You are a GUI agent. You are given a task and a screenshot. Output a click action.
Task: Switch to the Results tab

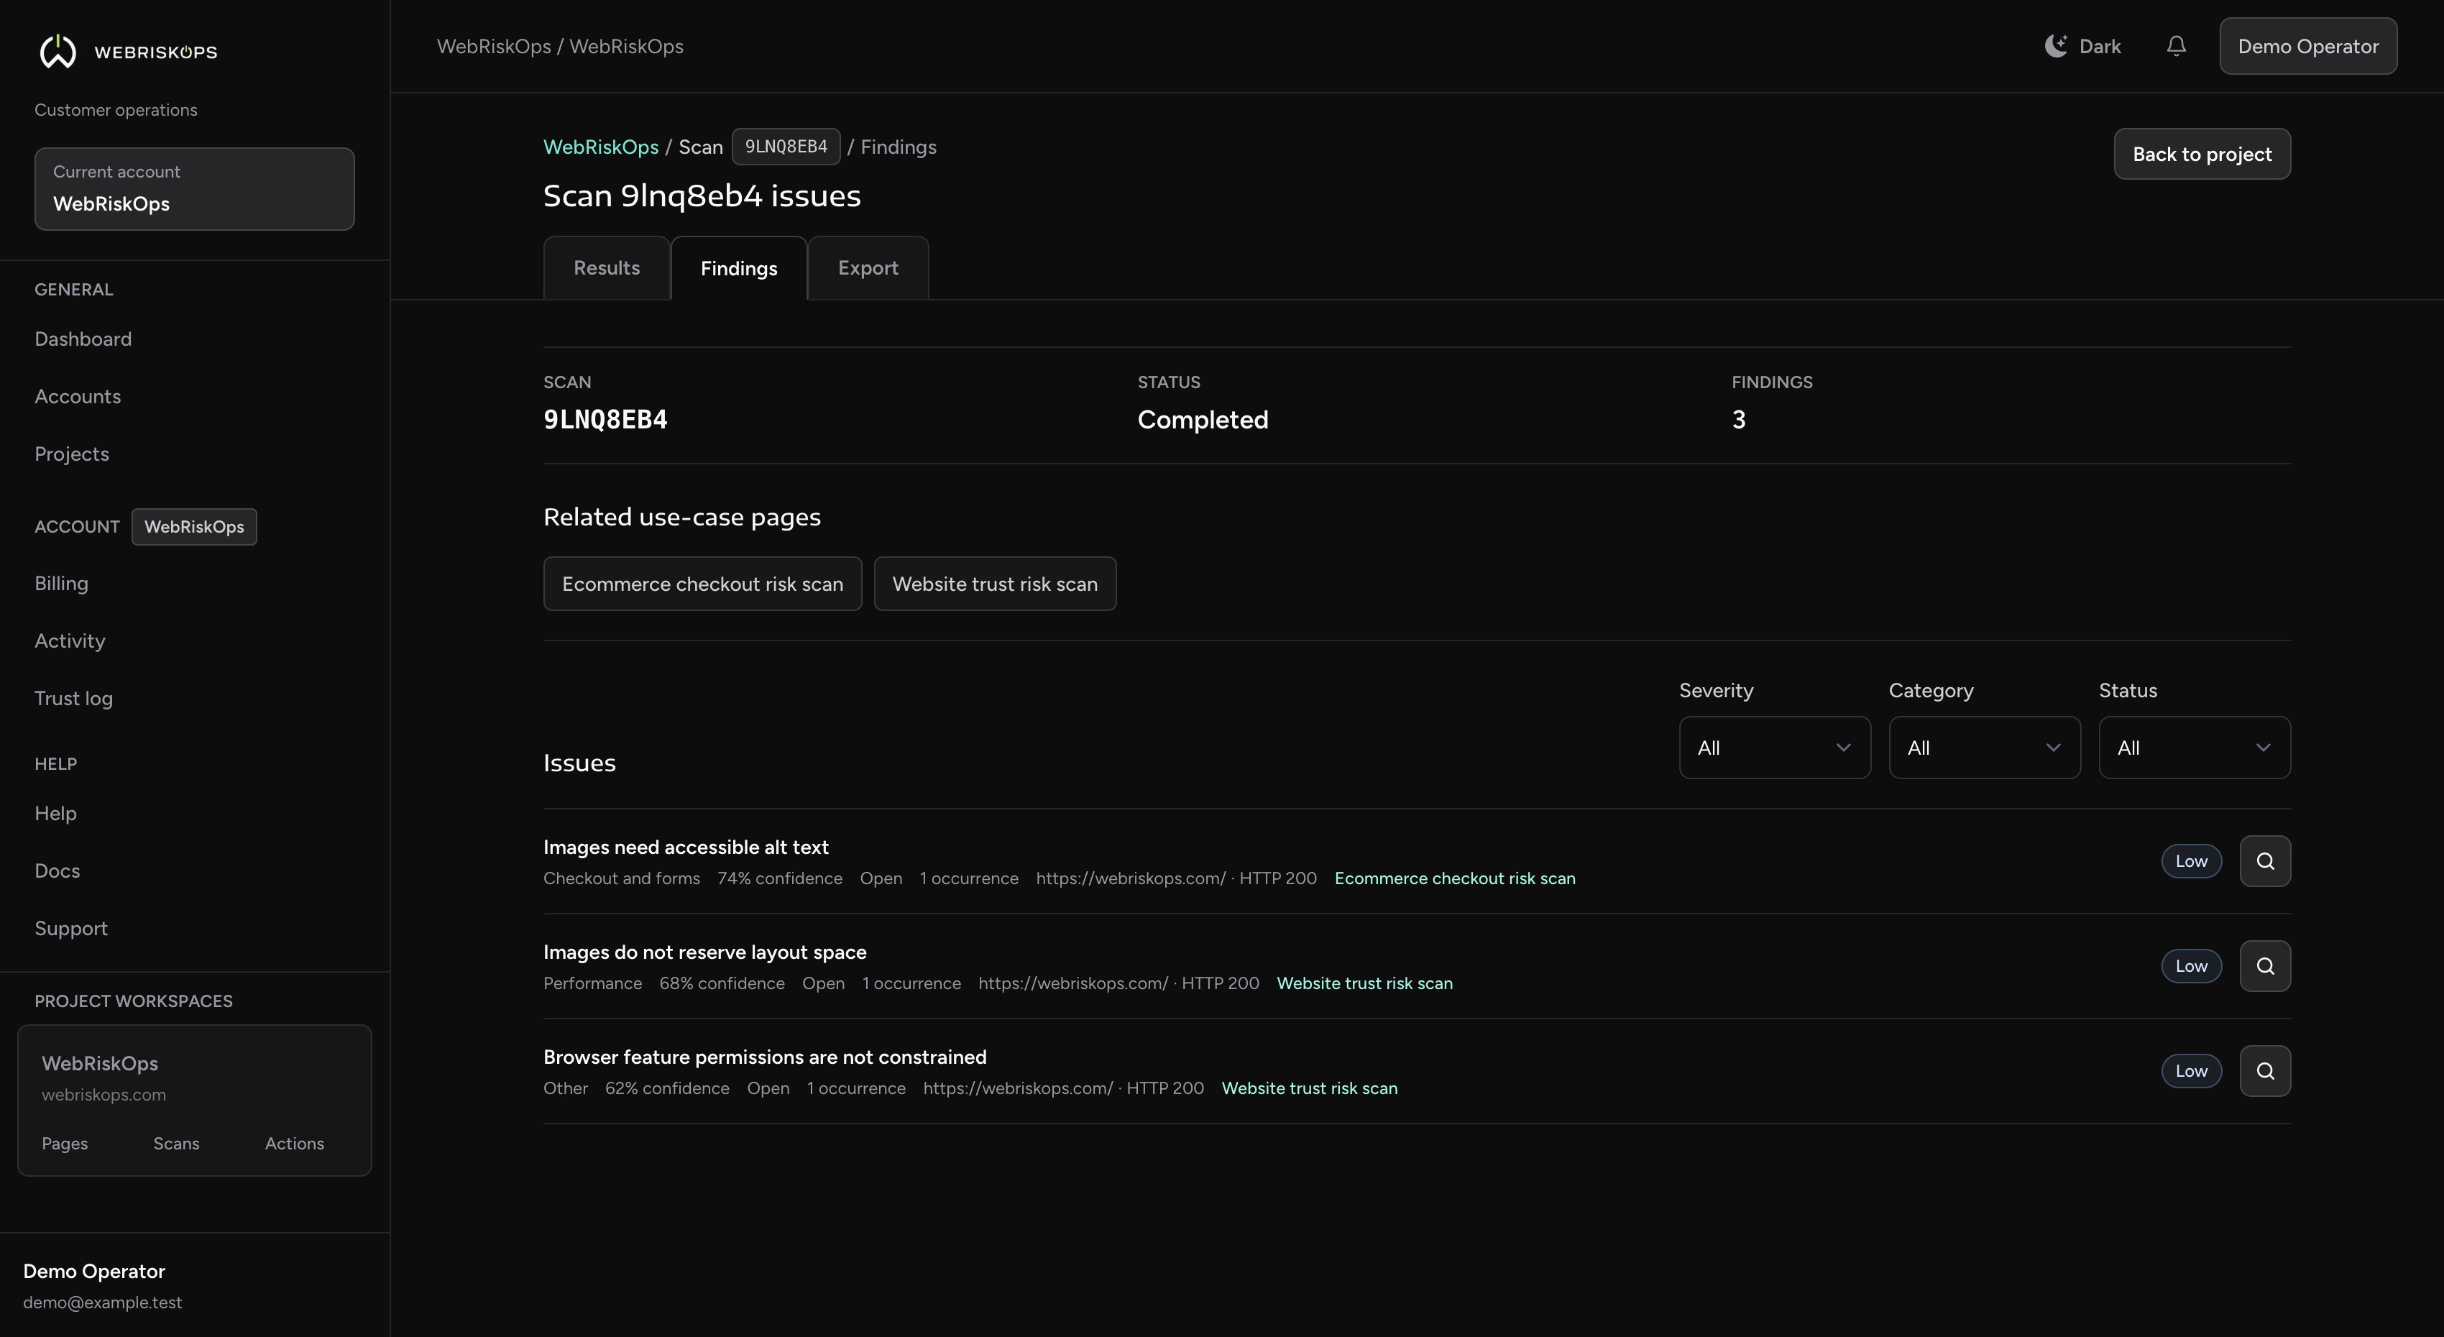point(606,267)
